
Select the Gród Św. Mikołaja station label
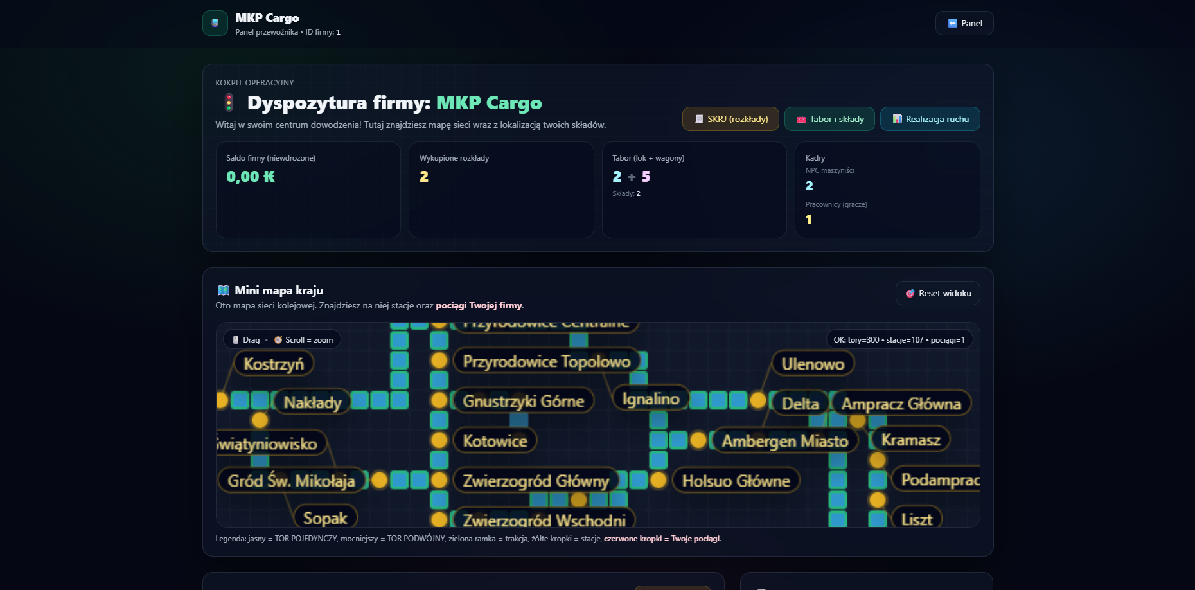291,481
